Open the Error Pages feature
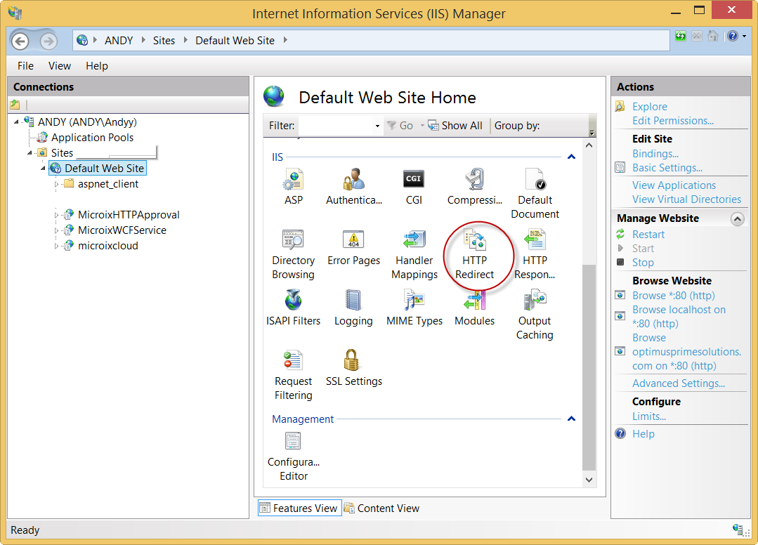758x545 pixels. [353, 241]
